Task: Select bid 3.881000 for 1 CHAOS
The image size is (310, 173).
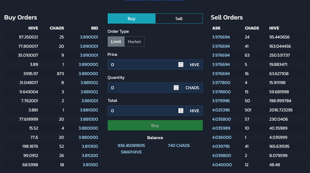Action: coord(89,110)
